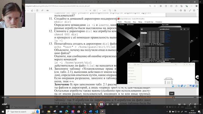Click the skip-back icon left of pause
The height and width of the screenshot is (114, 203).
tap(95, 104)
